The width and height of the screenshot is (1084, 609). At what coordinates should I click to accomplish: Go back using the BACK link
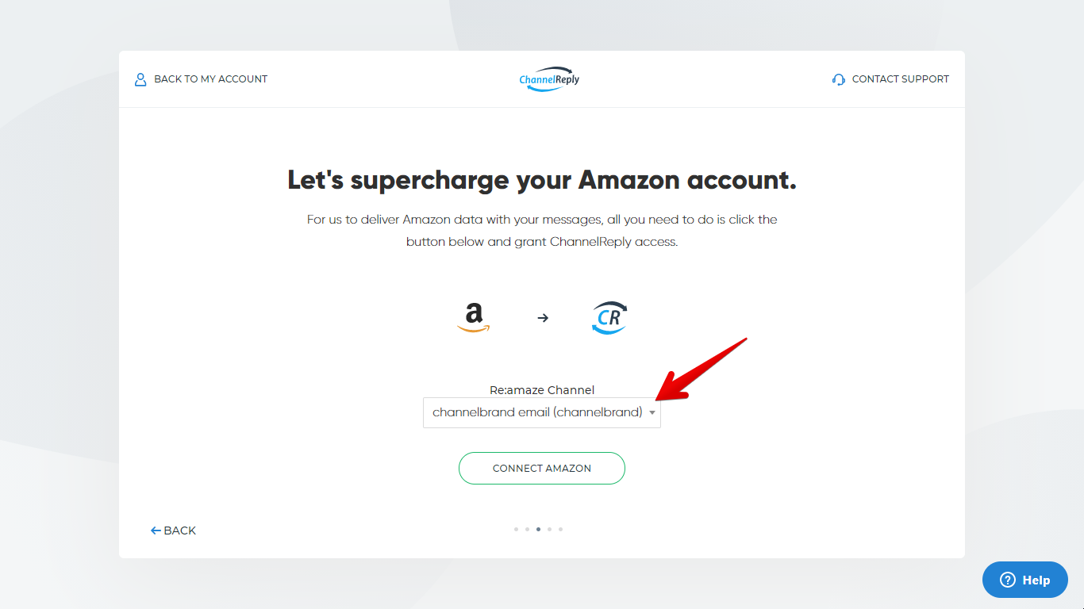[173, 530]
